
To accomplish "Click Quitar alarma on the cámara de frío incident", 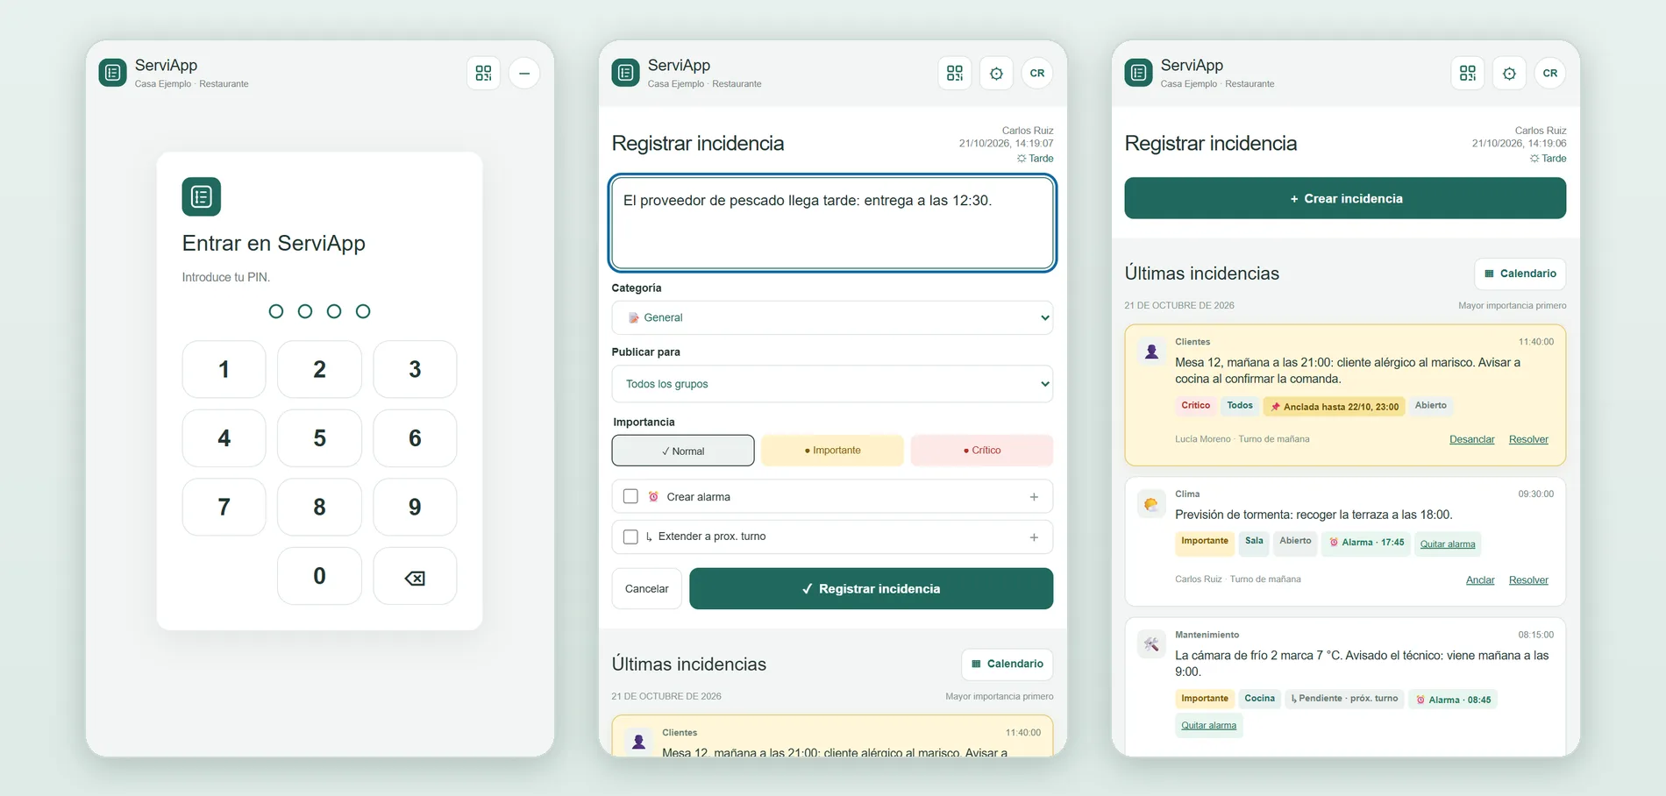I will coord(1208,725).
